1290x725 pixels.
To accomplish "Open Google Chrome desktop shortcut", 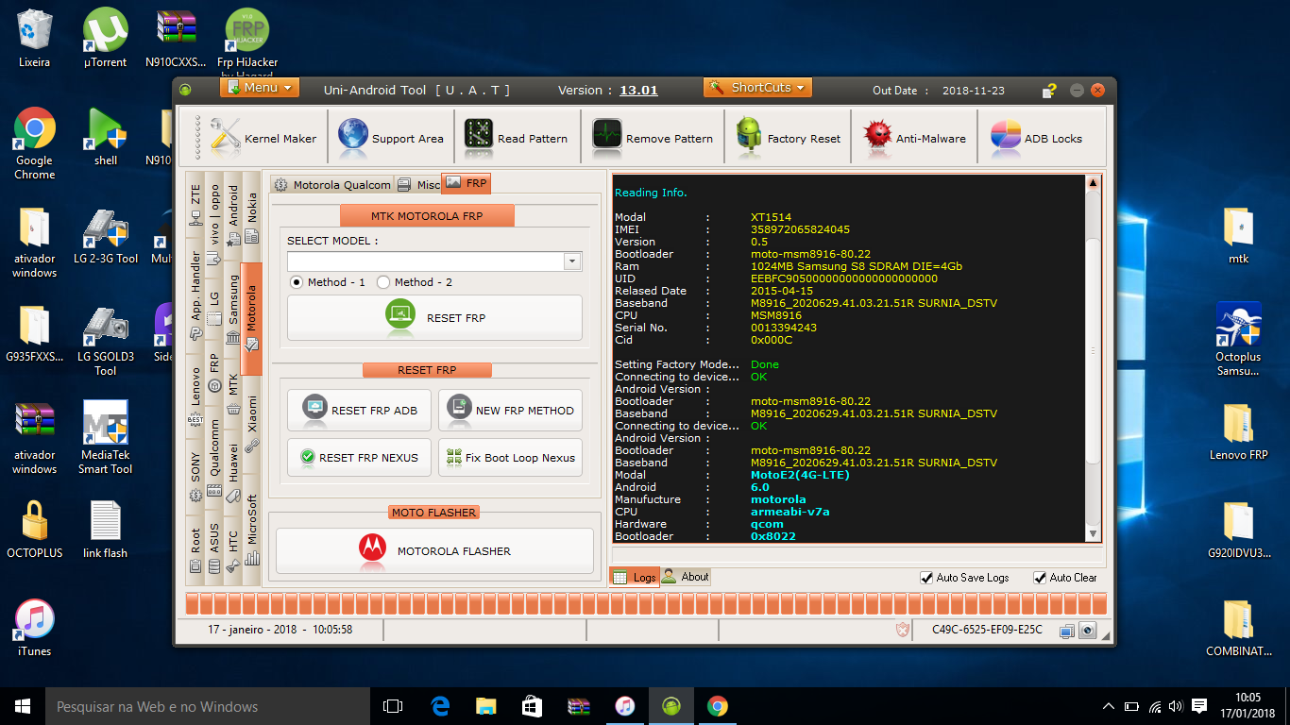I will (34, 143).
